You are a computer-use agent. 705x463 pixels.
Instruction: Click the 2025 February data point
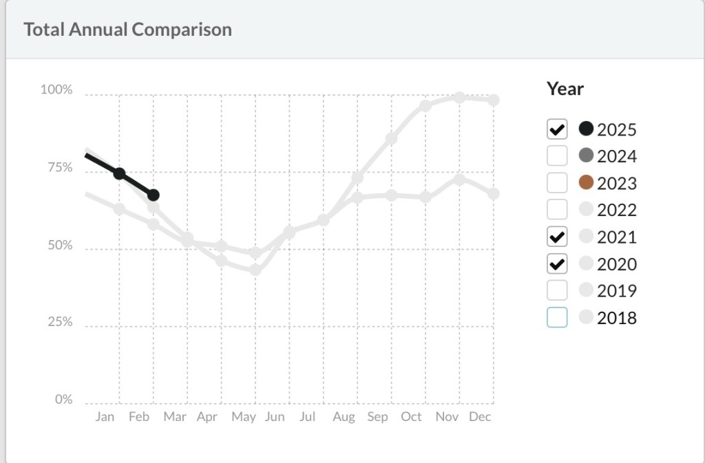tap(153, 195)
